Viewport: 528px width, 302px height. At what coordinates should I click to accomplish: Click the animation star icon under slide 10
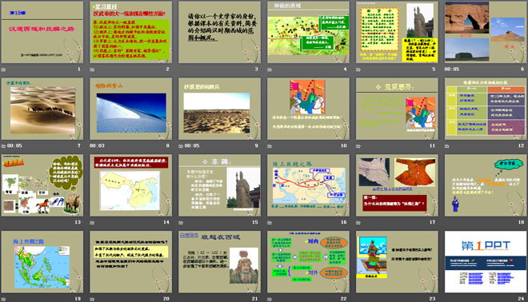(270, 146)
